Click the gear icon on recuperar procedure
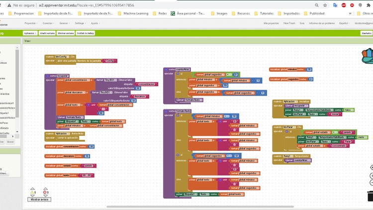This screenshot has width=373, height=210. [x=47, y=76]
